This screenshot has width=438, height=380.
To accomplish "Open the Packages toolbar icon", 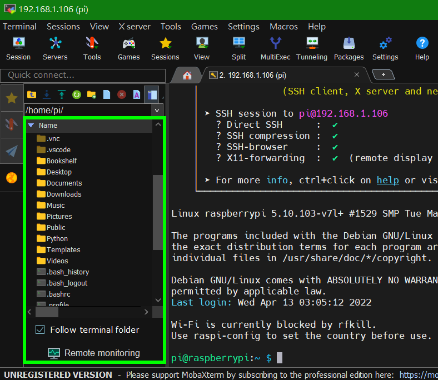I will coord(349,49).
